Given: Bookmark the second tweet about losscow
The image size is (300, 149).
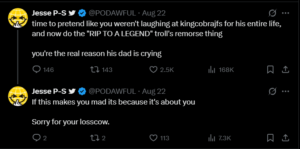Looking at the screenshot, I should 270,138.
